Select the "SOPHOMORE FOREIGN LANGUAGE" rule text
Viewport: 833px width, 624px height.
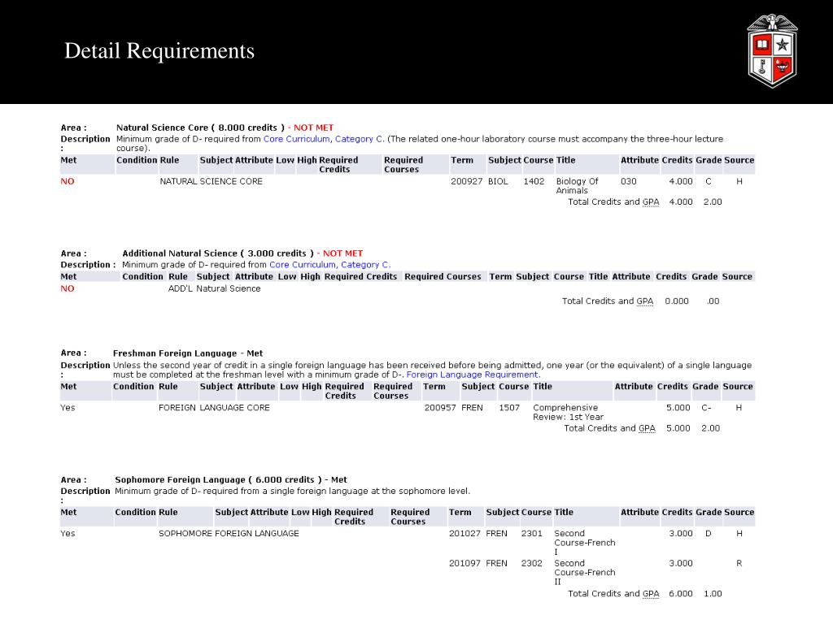coord(229,534)
